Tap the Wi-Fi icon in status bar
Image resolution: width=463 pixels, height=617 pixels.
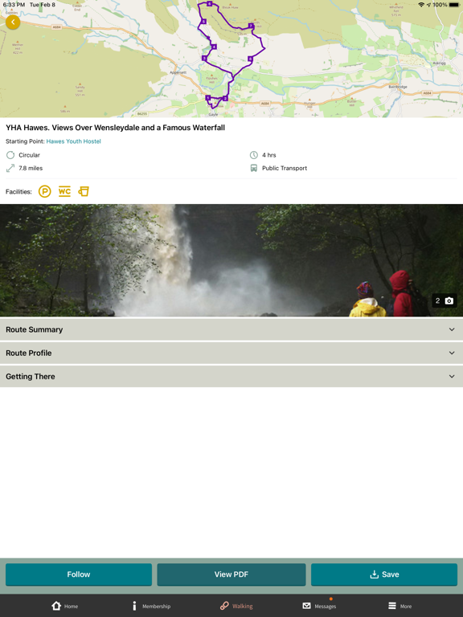tap(421, 5)
